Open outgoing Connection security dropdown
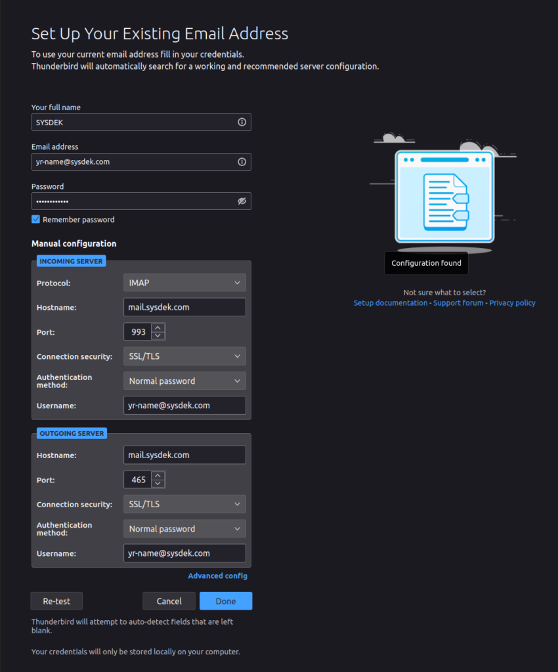This screenshot has height=672, width=558. pyautogui.click(x=184, y=504)
